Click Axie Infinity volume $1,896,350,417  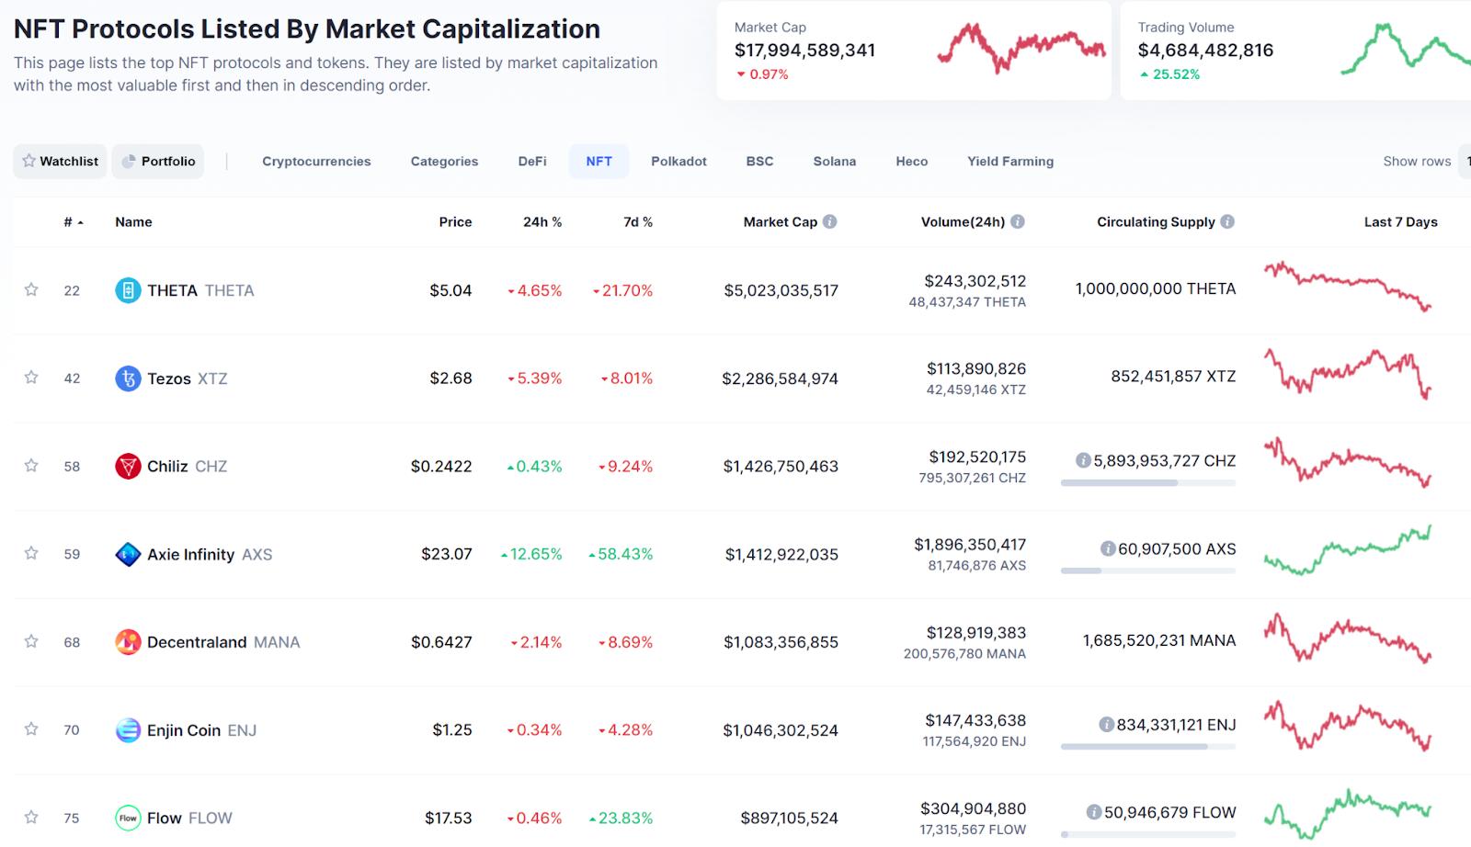970,545
